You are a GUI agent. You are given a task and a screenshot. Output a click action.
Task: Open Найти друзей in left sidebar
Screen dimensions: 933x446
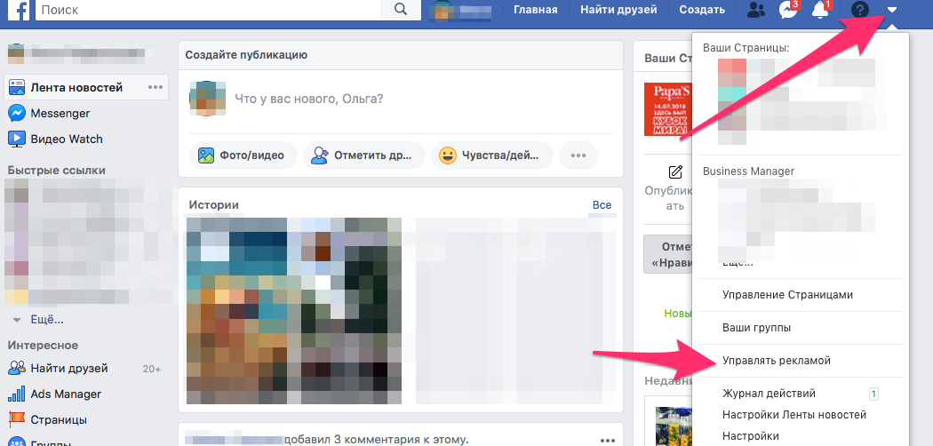58,369
